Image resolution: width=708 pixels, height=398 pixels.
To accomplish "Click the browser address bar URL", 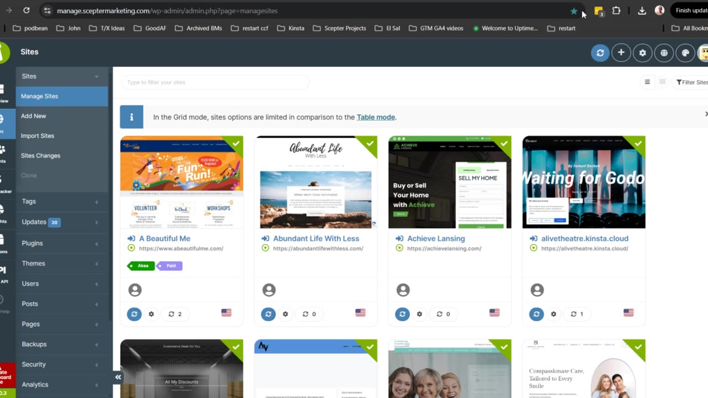I will (x=167, y=11).
